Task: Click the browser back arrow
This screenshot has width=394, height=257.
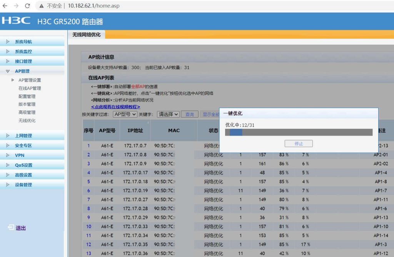Action: (5, 5)
